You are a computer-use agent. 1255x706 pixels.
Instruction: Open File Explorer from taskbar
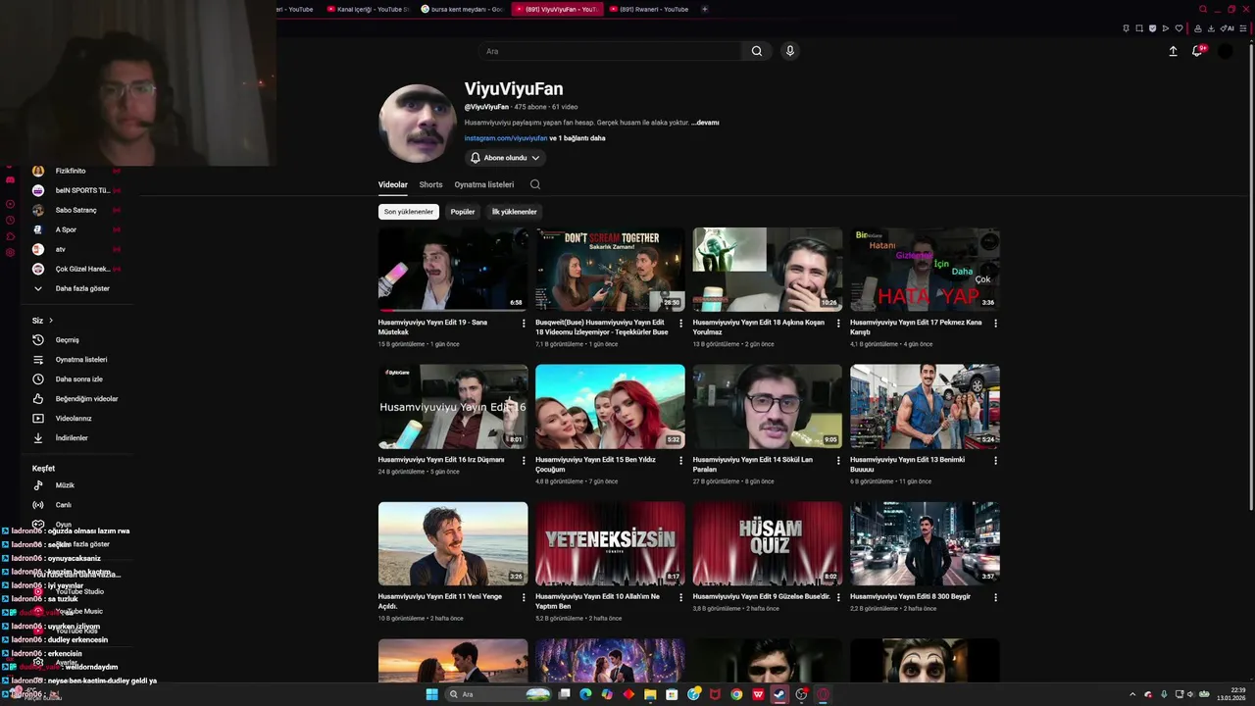tap(650, 694)
